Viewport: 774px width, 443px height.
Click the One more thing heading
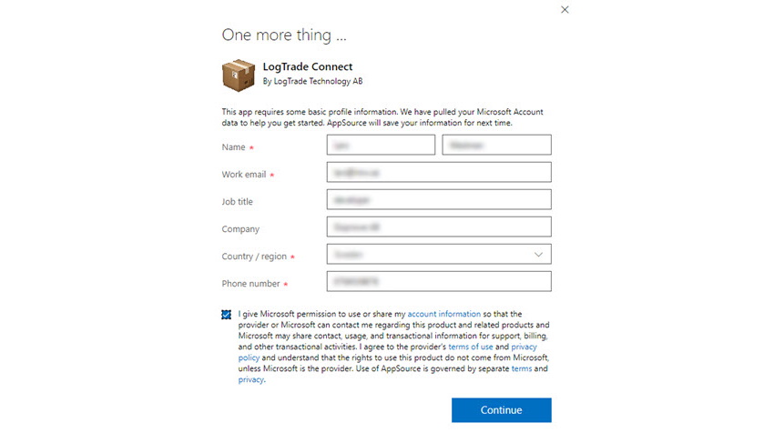[x=284, y=35]
